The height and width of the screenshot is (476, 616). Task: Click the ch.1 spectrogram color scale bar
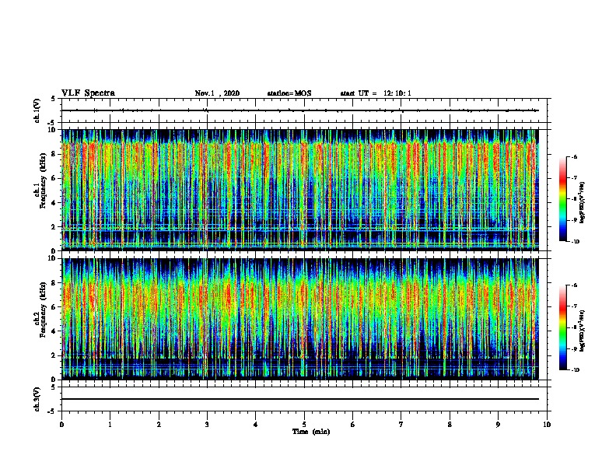563,199
